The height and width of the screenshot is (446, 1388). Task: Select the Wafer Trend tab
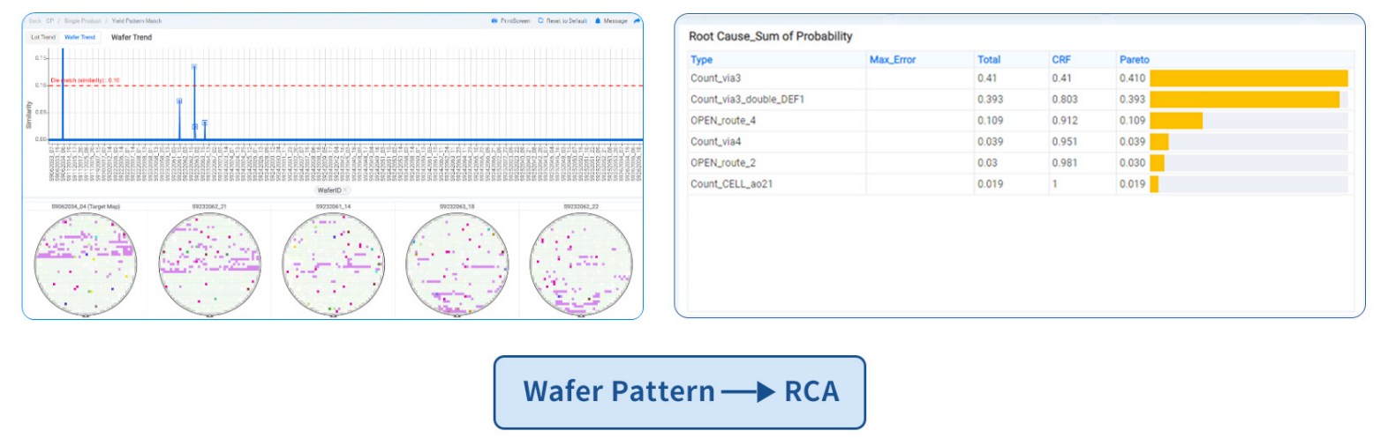tap(79, 37)
